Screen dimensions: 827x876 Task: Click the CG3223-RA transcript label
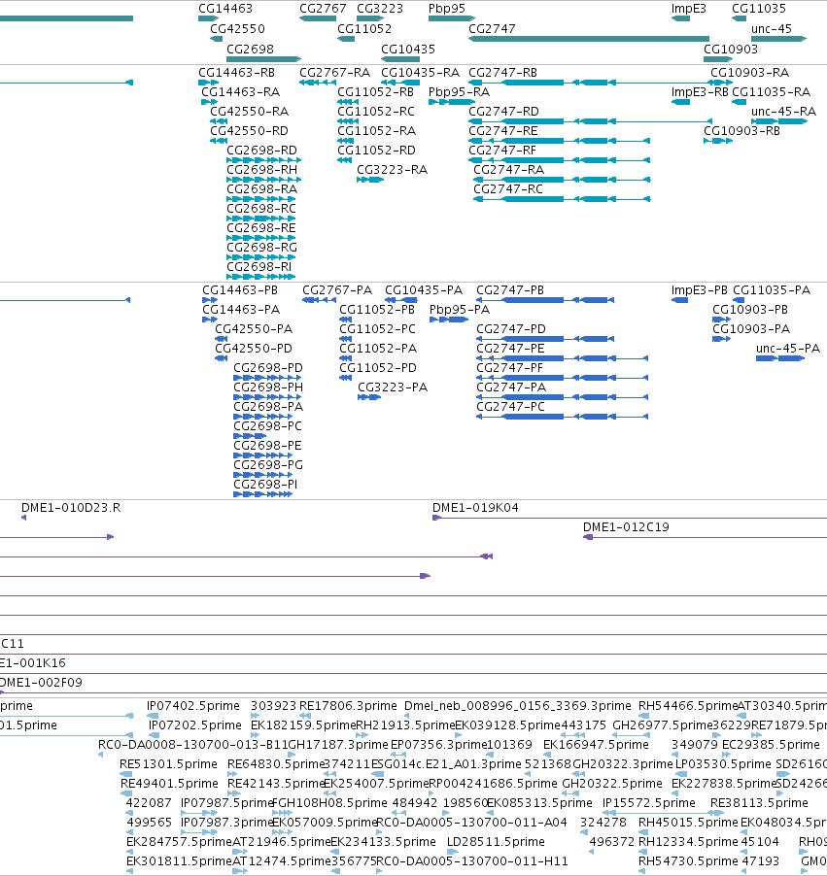click(x=392, y=169)
